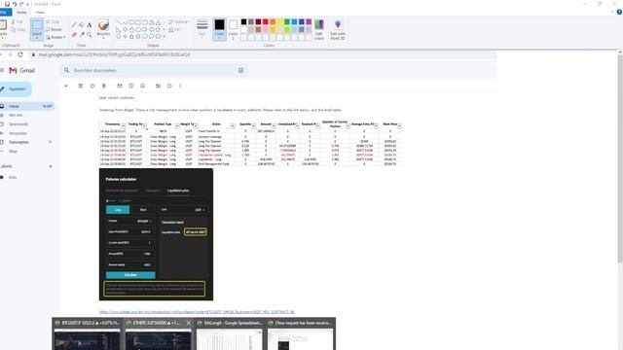Open the Resize dialog
This screenshot has width=623, height=350.
point(54,29)
